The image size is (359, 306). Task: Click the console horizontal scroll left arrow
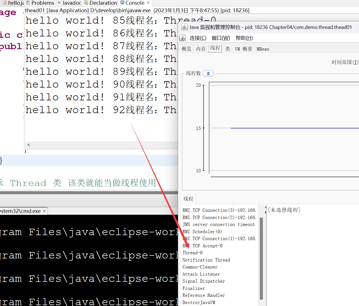(28, 145)
